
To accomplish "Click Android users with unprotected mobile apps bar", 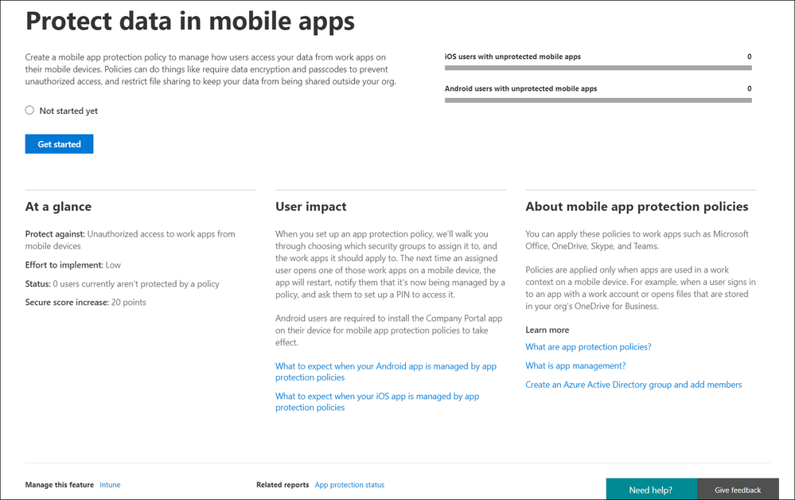I will (598, 100).
